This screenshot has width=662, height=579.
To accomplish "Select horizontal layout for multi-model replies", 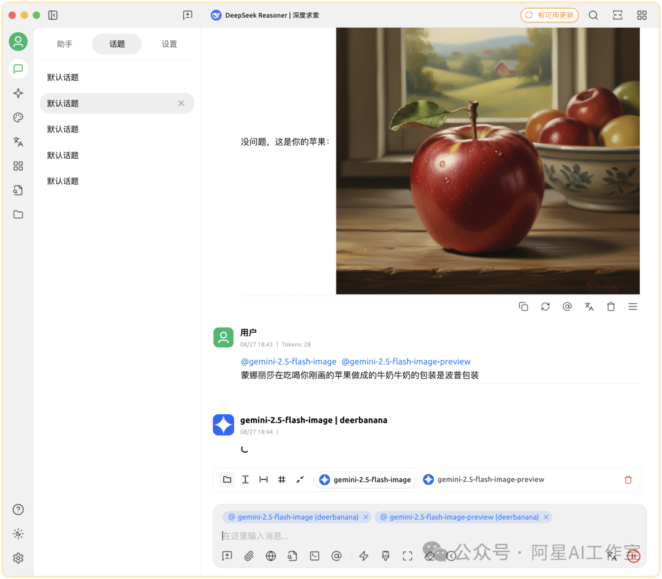I will [x=264, y=479].
